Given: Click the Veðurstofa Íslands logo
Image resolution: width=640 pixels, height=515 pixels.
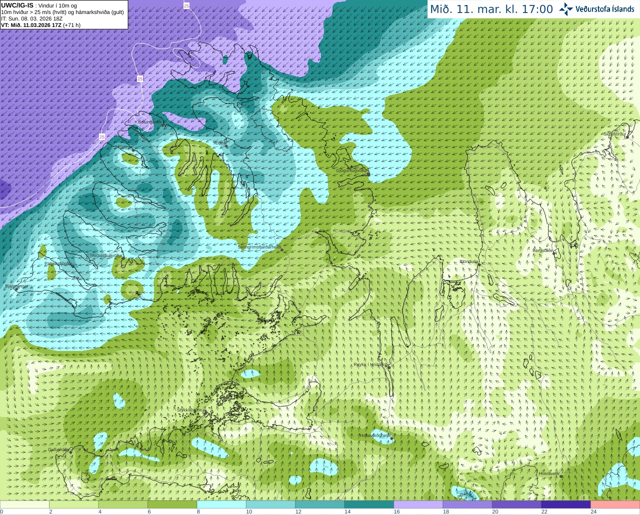Looking at the screenshot, I should (x=596, y=9).
